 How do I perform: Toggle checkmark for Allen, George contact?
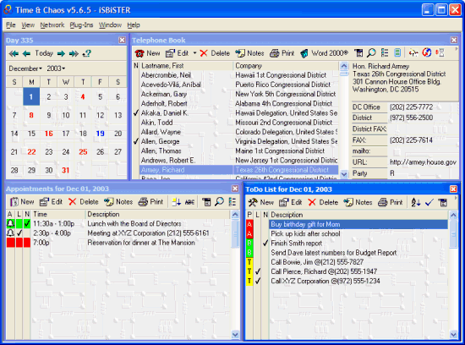click(136, 141)
